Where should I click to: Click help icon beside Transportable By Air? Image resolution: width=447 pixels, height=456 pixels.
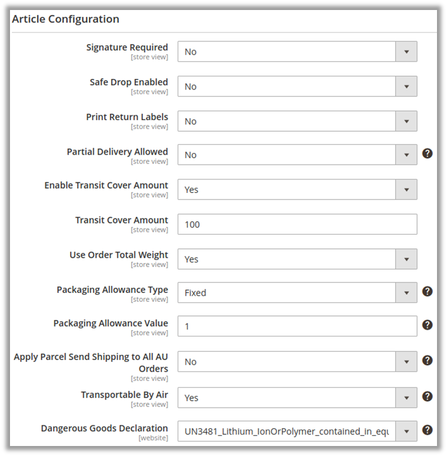(428, 396)
